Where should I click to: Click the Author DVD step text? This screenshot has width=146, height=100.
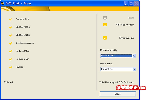point(22,59)
